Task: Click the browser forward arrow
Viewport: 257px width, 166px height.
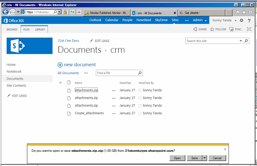Action: click(x=13, y=12)
